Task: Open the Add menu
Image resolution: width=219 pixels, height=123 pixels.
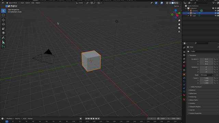Action: tap(33, 3)
